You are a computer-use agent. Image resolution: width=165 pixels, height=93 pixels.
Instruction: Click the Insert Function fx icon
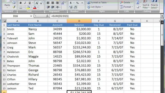click(47, 16)
